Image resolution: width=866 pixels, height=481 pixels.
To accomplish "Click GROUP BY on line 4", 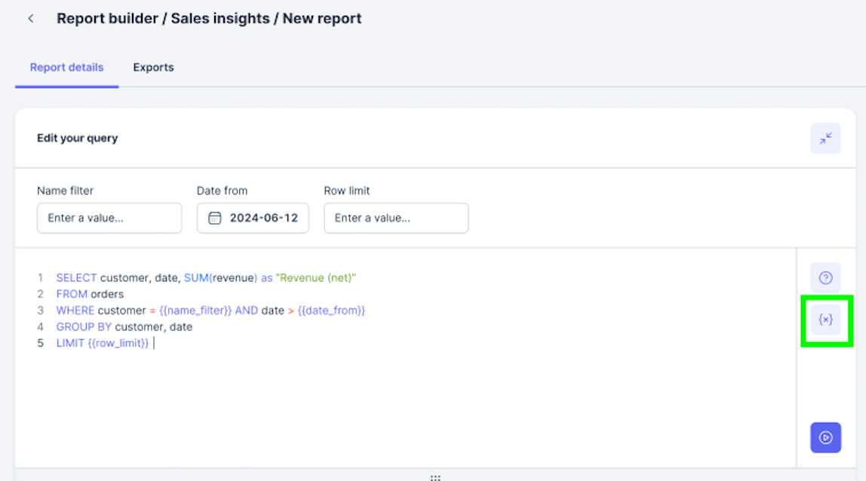I will click(84, 327).
